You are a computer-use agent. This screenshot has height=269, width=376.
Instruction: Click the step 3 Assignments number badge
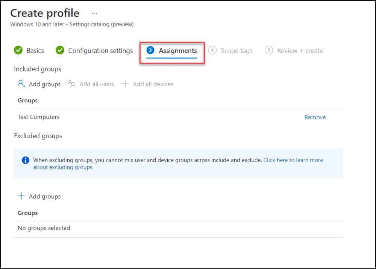[150, 50]
